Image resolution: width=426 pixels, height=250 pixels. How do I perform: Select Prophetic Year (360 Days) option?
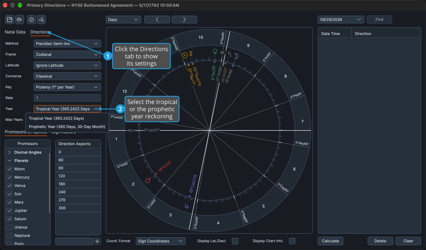67,126
